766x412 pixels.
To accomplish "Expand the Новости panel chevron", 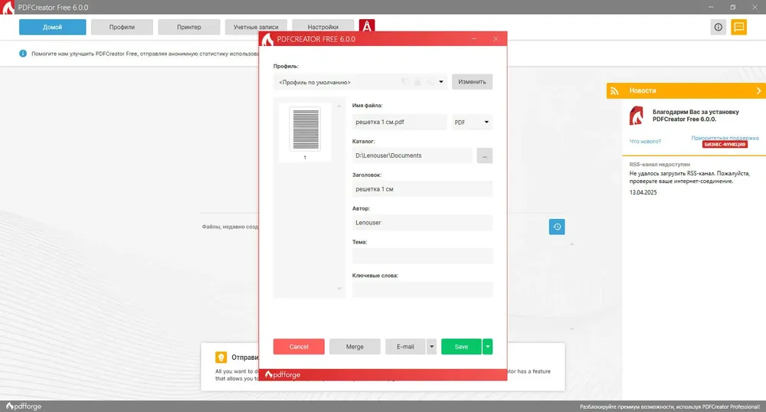I will [758, 91].
